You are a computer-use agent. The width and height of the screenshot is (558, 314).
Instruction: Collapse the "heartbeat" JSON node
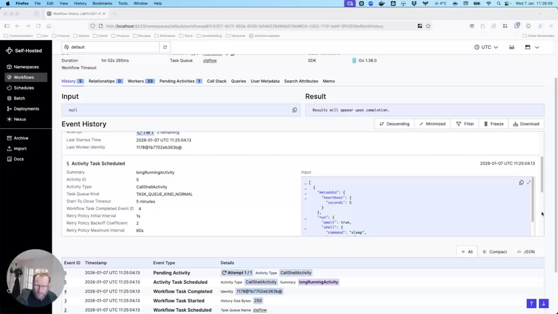pyautogui.click(x=305, y=198)
